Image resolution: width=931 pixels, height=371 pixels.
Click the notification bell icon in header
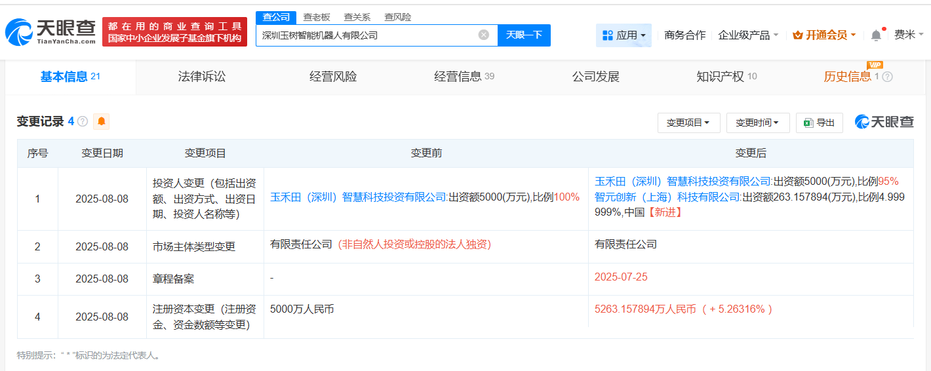click(876, 35)
